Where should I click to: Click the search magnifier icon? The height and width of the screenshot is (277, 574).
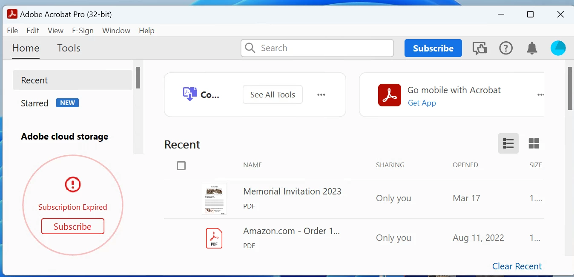pyautogui.click(x=250, y=48)
